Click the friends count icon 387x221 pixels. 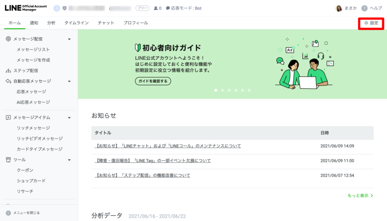156,8
